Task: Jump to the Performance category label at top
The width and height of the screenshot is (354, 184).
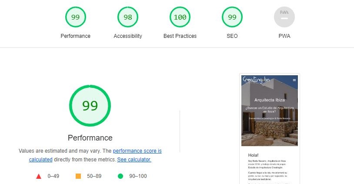Action: (76, 36)
